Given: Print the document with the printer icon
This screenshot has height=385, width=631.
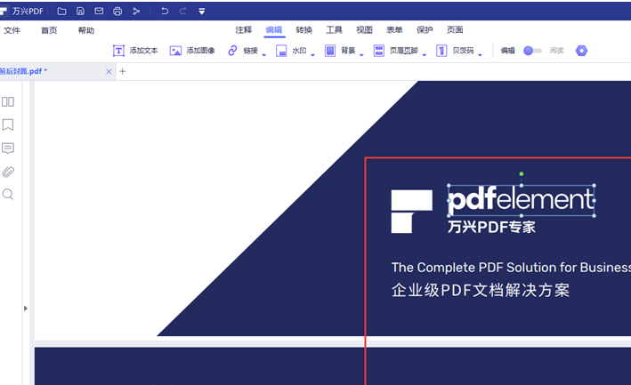Looking at the screenshot, I should point(117,12).
